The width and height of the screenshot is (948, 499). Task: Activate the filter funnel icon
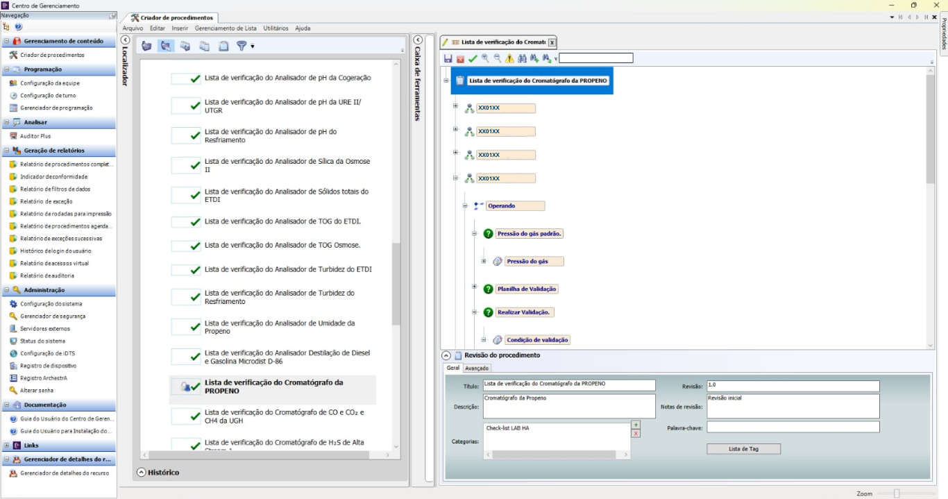click(241, 45)
